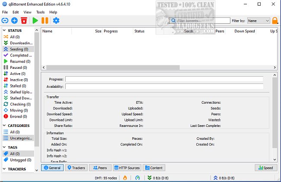Select All (0) under Categories
This screenshot has width=281, height=182.
(x=18, y=132)
